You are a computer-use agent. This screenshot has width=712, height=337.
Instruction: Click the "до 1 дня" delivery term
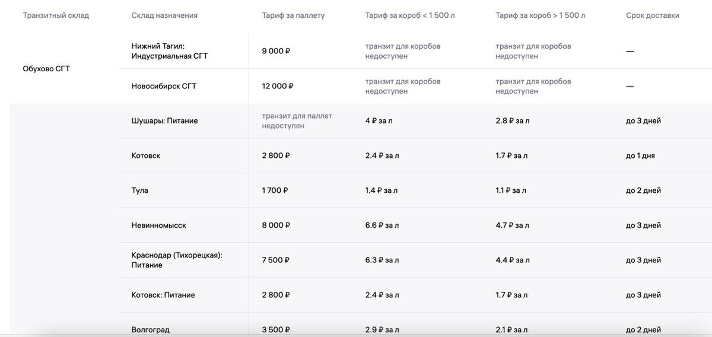point(640,155)
